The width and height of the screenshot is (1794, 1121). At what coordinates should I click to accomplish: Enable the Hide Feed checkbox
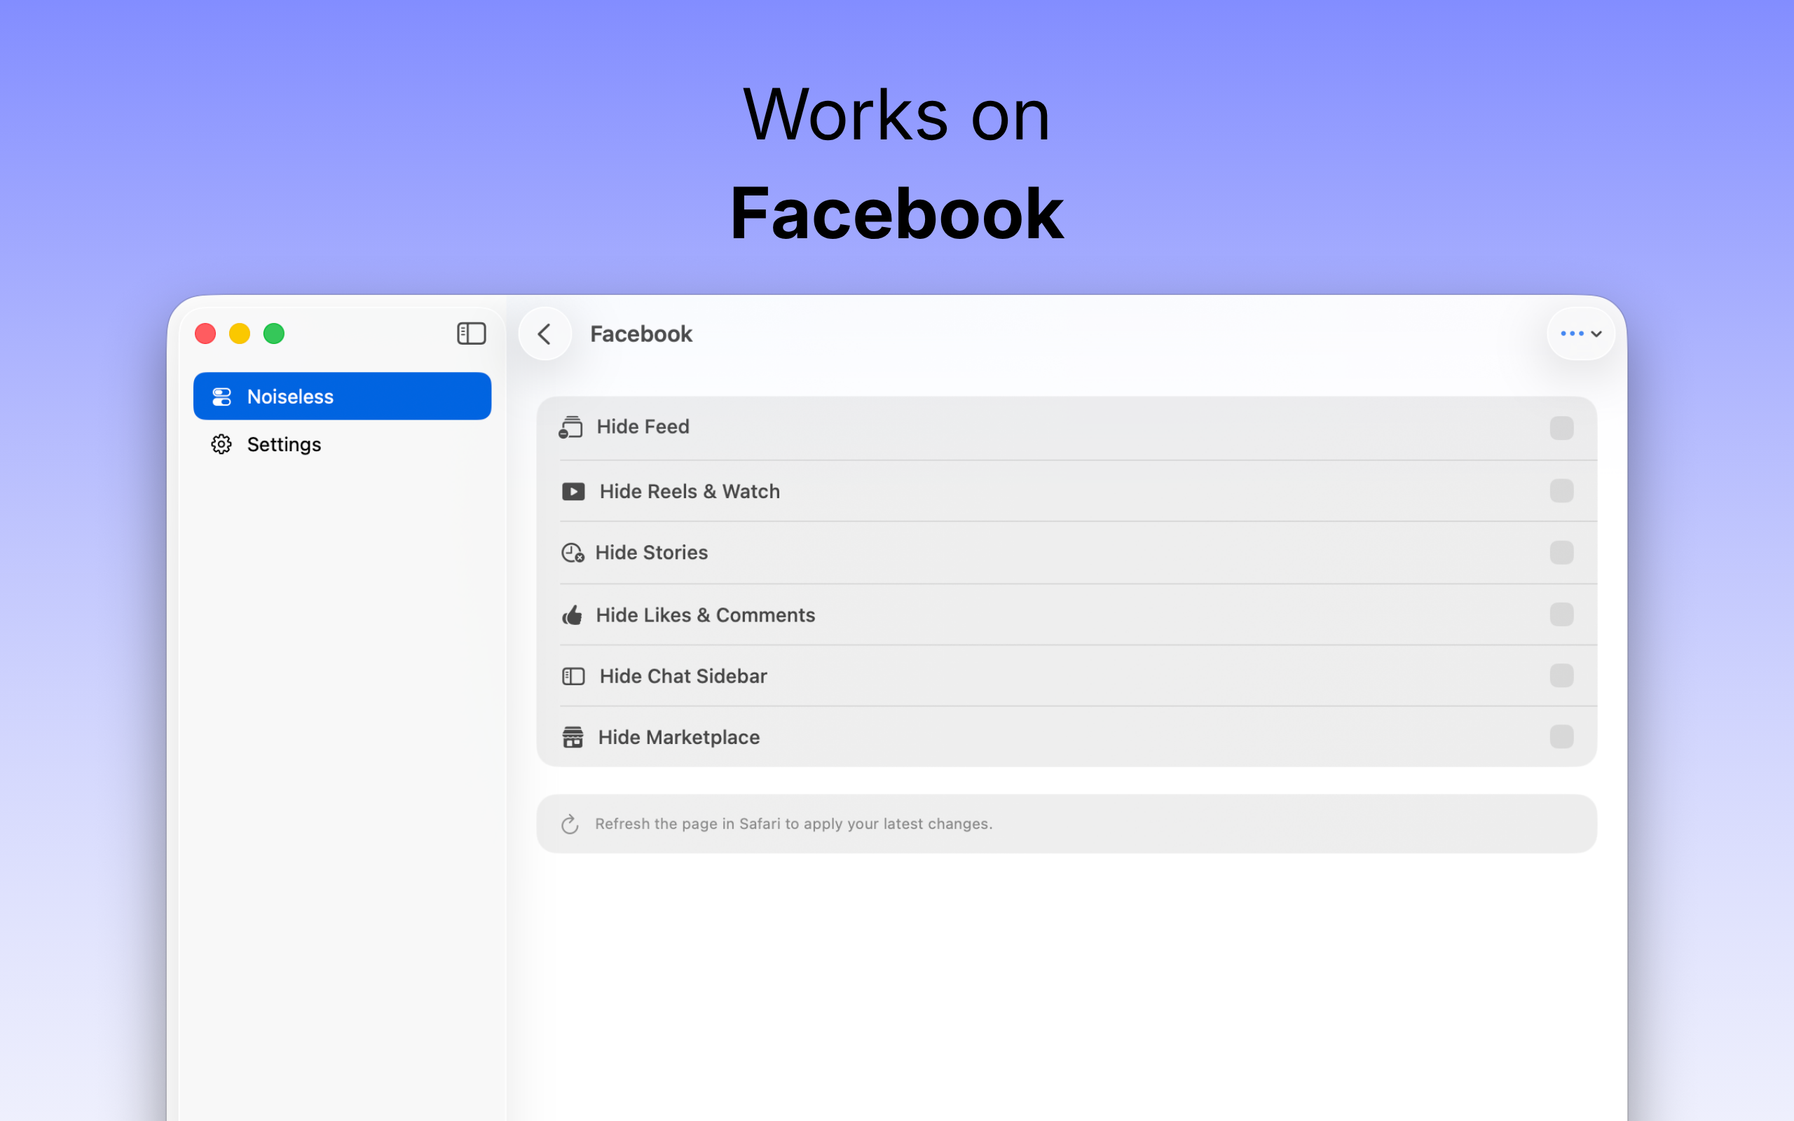(x=1561, y=428)
